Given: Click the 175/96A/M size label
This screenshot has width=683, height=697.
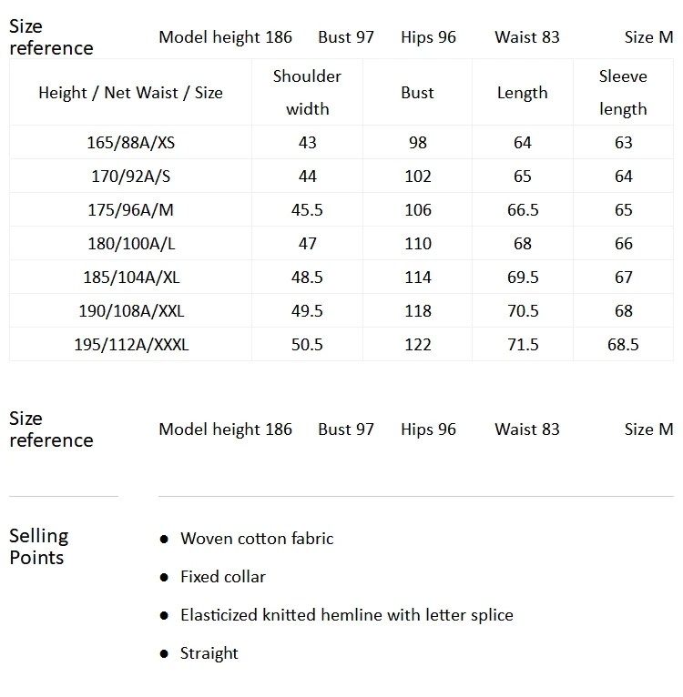Looking at the screenshot, I should (131, 210).
